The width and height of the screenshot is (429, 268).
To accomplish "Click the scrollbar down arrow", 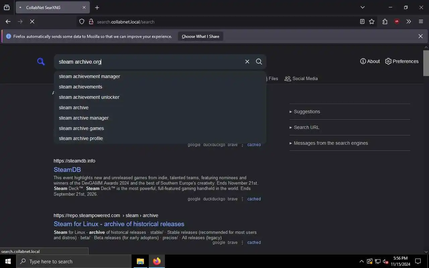I will (x=426, y=252).
